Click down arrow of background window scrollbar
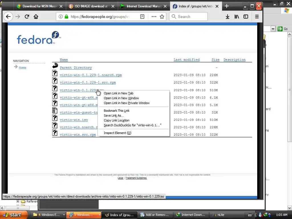 click(x=290, y=208)
